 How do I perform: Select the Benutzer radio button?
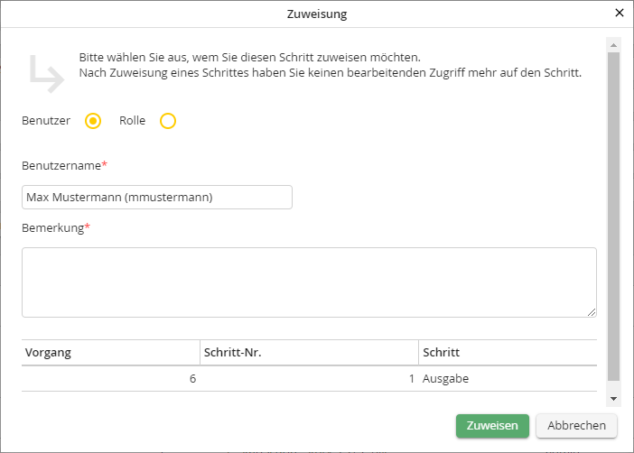pyautogui.click(x=92, y=121)
